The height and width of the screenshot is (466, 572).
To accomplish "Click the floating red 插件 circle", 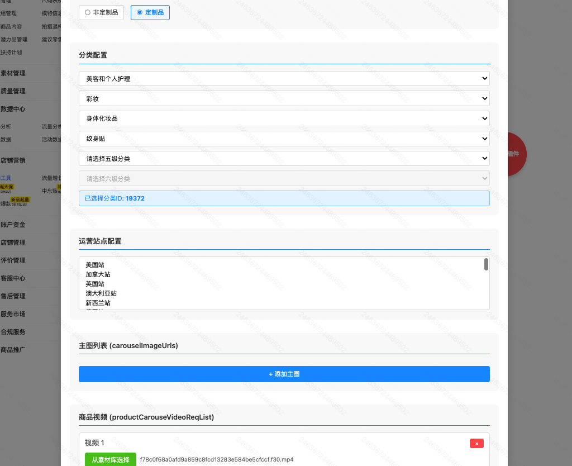I will pyautogui.click(x=514, y=154).
